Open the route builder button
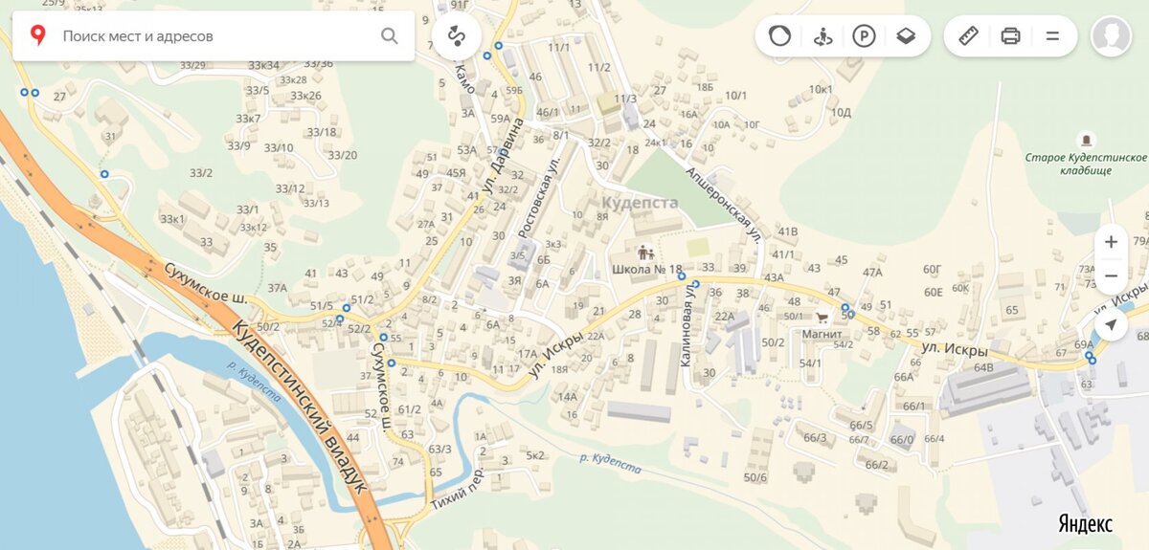Screen dimensions: 1149x550 point(456,36)
